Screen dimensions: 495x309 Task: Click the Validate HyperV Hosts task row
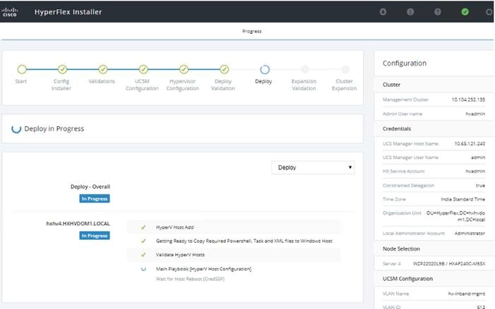pyautogui.click(x=234, y=255)
